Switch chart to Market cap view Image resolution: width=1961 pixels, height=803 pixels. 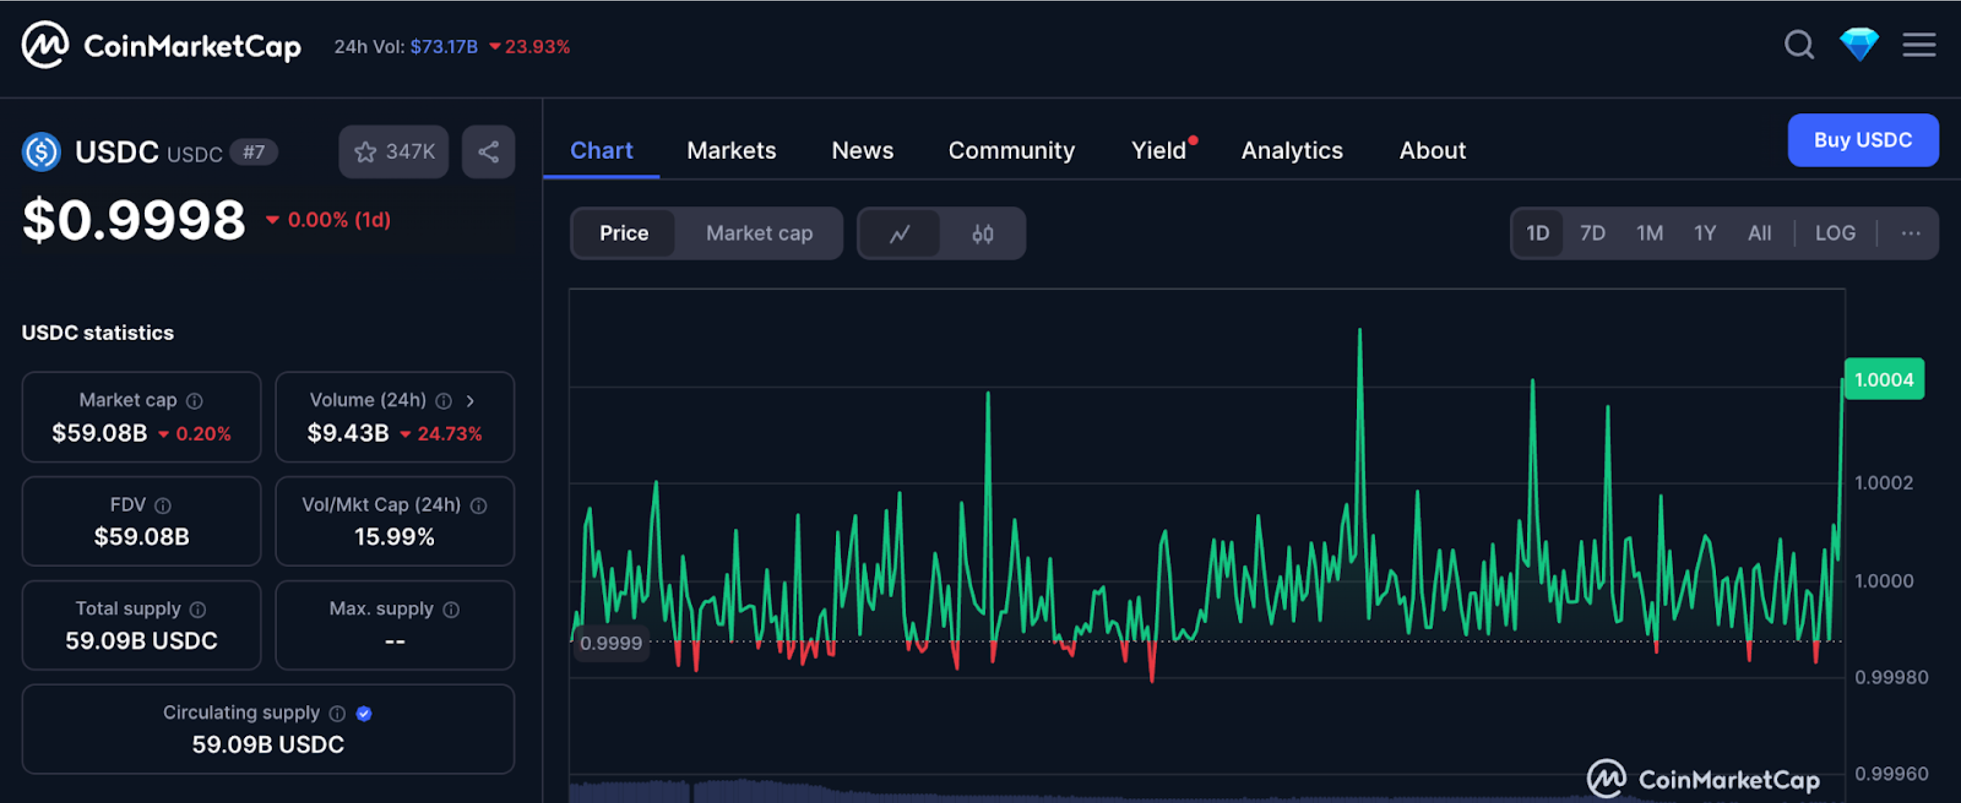coord(759,233)
